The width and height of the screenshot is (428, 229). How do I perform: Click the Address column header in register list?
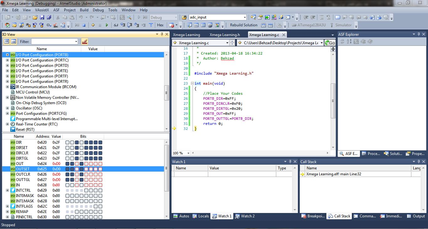pos(42,136)
